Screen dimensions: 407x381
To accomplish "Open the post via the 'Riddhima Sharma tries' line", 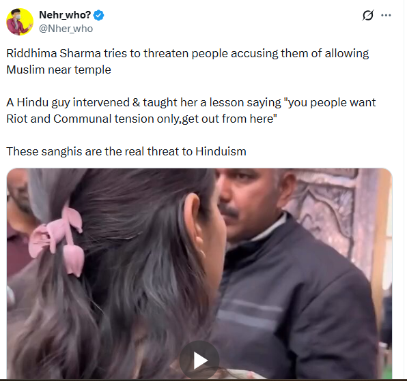I will (x=187, y=54).
